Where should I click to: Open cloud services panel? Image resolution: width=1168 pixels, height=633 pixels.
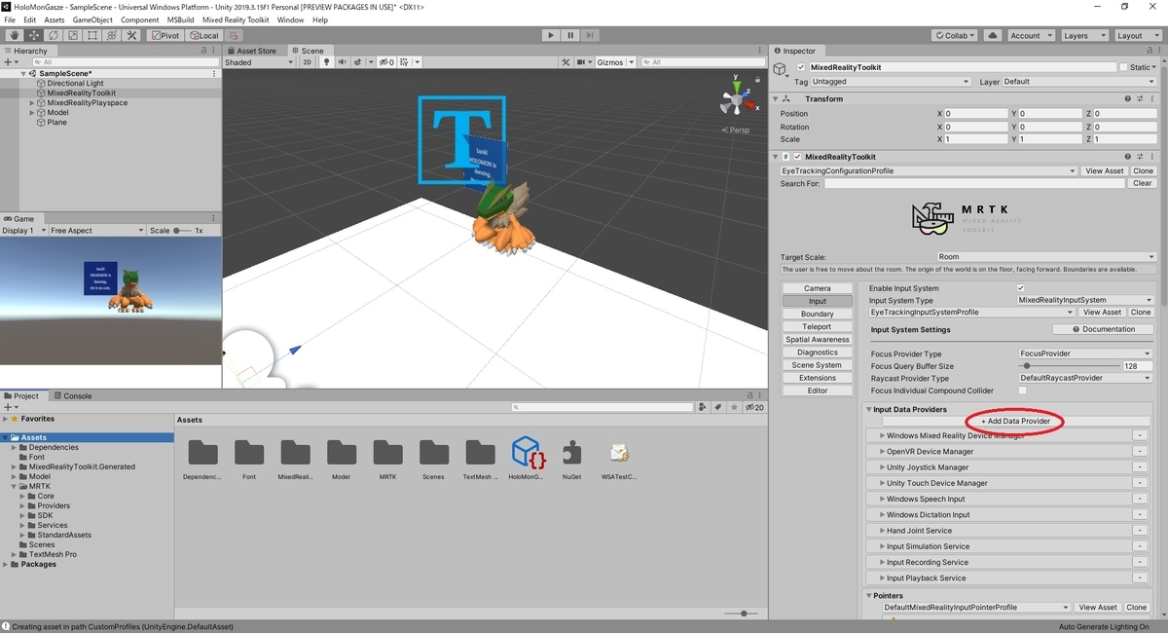tap(993, 35)
